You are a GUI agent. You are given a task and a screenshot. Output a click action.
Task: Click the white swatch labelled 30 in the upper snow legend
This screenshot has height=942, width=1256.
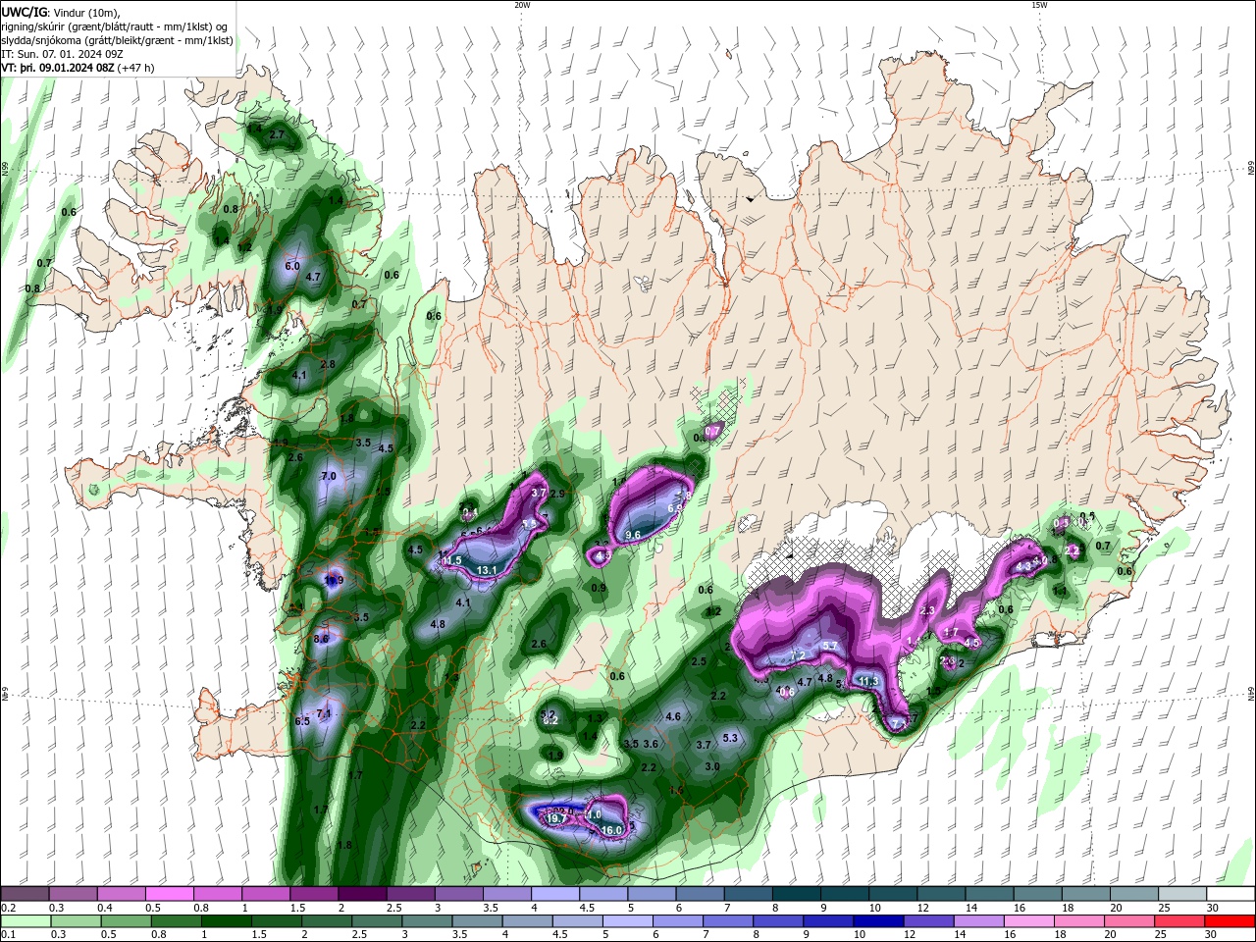[1230, 893]
